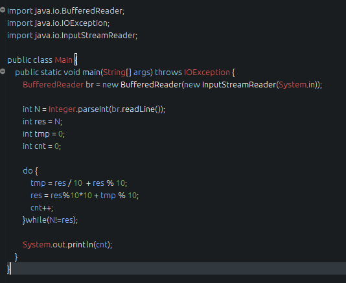Click 'System' in 'System.in'
The width and height of the screenshot is (346, 283).
pyautogui.click(x=293, y=85)
